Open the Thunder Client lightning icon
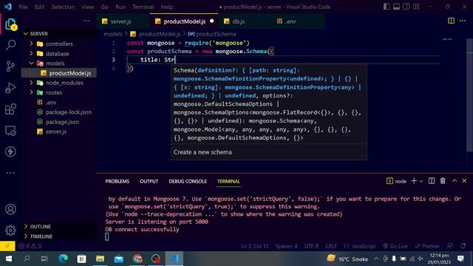The width and height of the screenshot is (473, 266). tap(10, 151)
